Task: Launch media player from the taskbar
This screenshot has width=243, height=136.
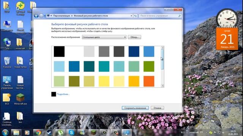Action: [27, 133]
